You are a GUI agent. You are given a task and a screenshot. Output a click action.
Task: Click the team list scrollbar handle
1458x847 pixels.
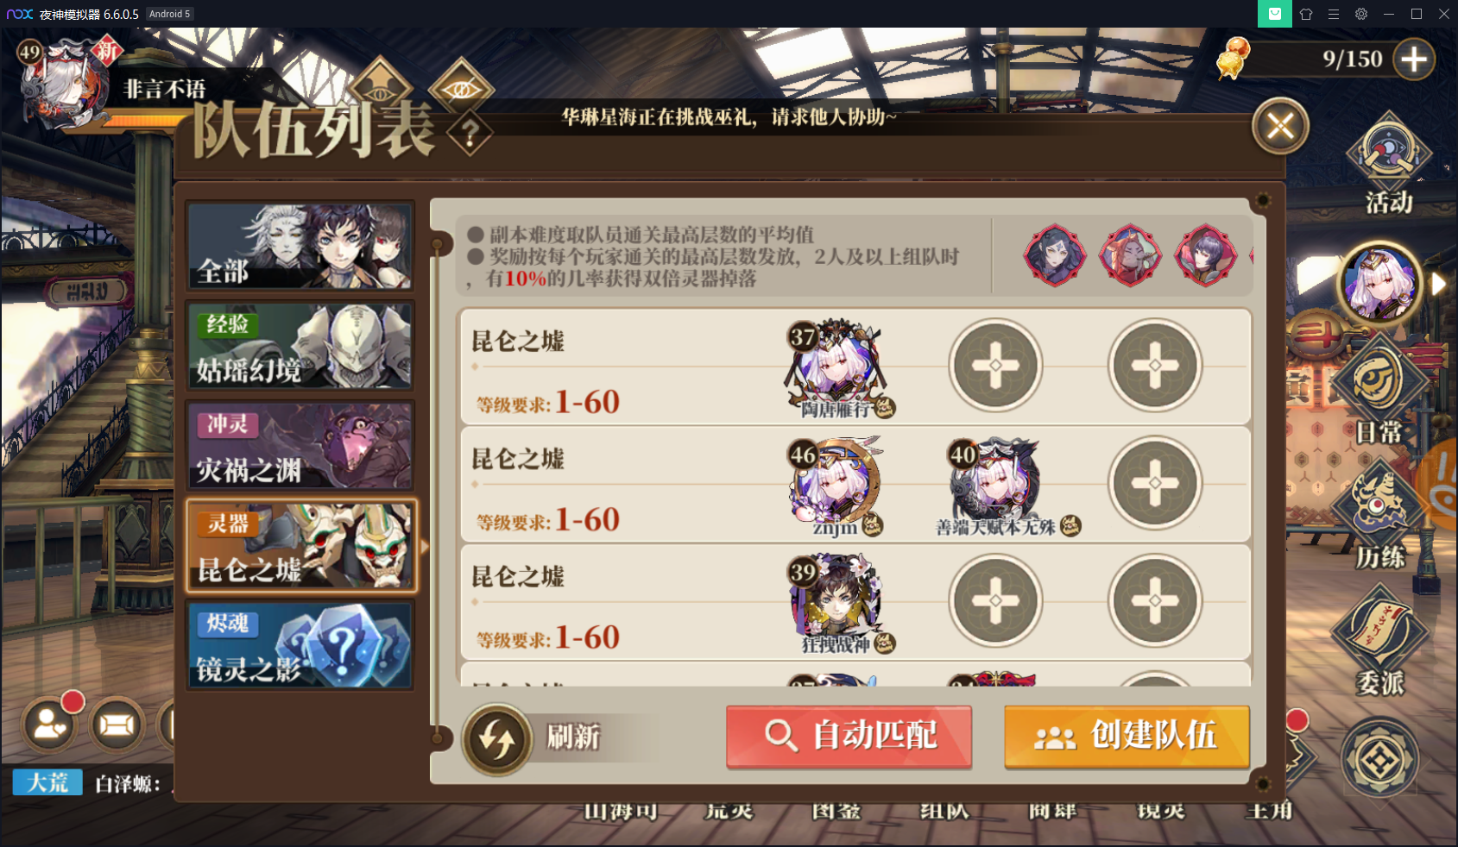[x=438, y=246]
